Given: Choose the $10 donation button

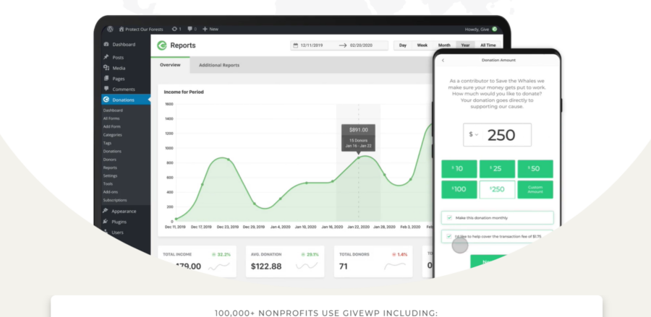Looking at the screenshot, I should (x=459, y=169).
